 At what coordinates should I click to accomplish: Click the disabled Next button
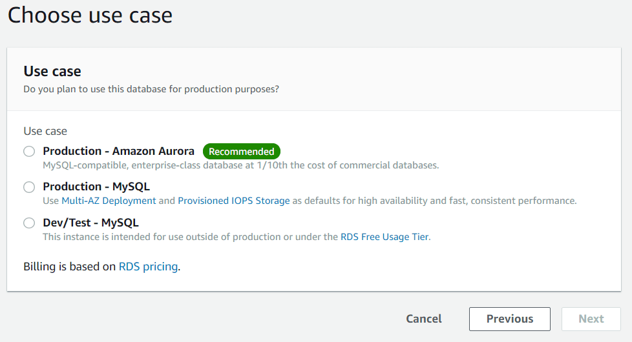591,319
